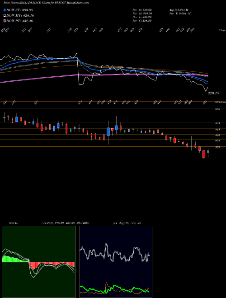Click the large red candlestick near chart's right end
The height and width of the screenshot is (298, 226).
pyautogui.click(x=204, y=154)
